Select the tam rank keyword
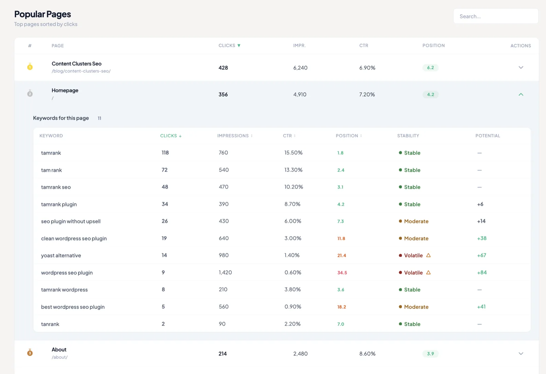The width and height of the screenshot is (546, 374). [51, 170]
